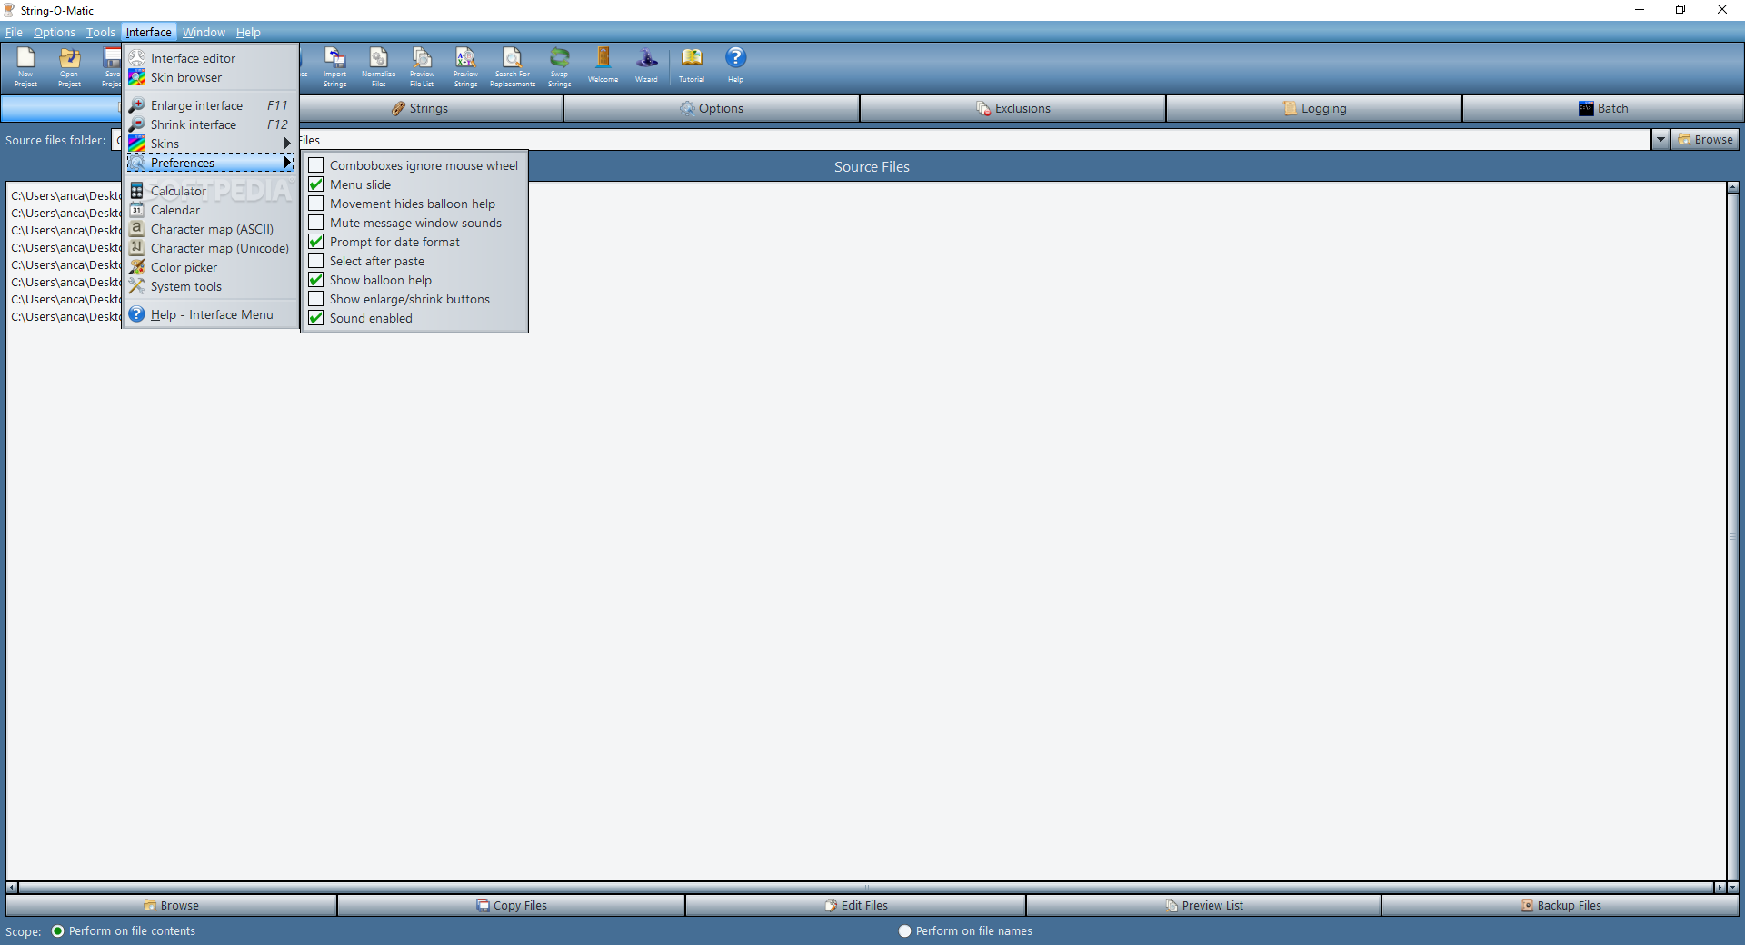
Task: Open the Welcome screen door icon
Action: 603,65
